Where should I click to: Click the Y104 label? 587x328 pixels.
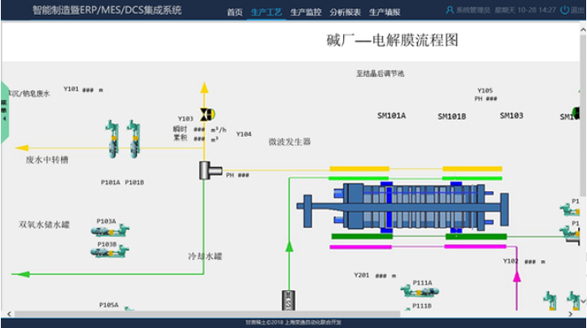244,134
